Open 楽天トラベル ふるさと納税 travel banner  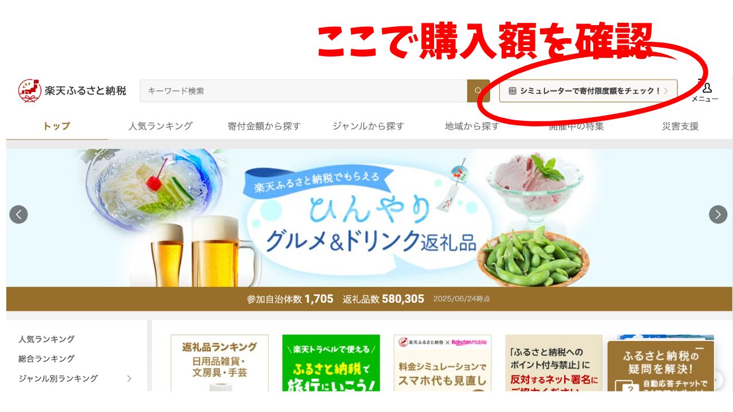(331, 363)
